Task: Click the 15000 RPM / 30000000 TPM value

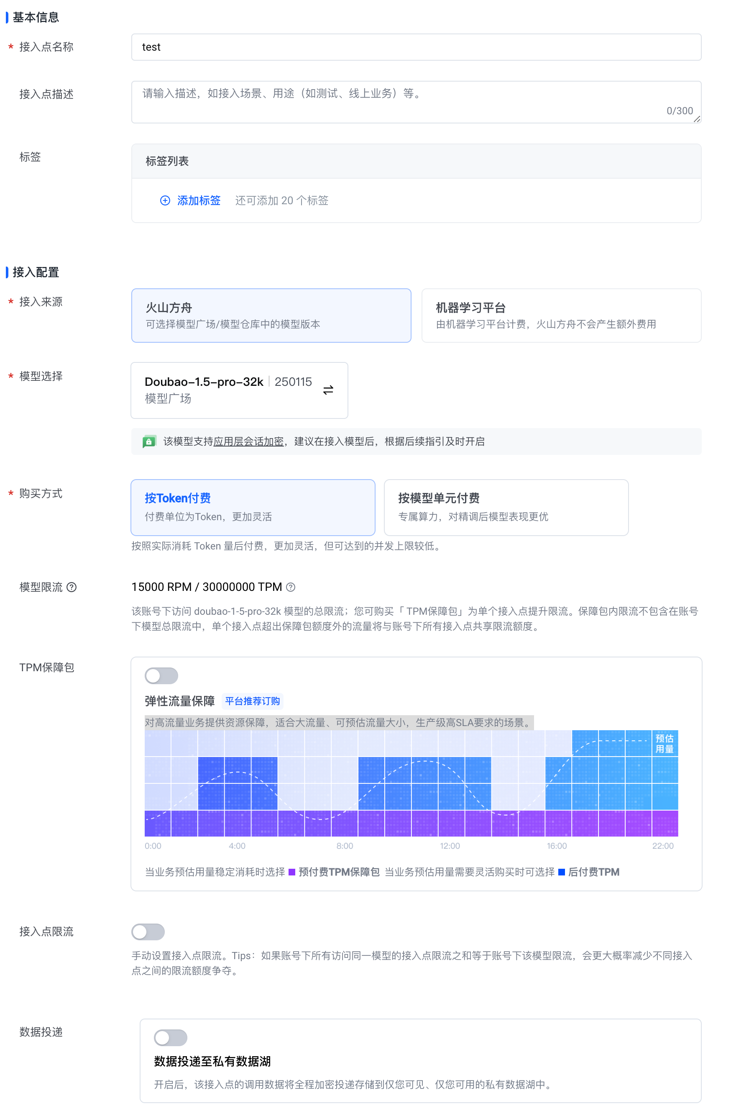Action: [207, 587]
